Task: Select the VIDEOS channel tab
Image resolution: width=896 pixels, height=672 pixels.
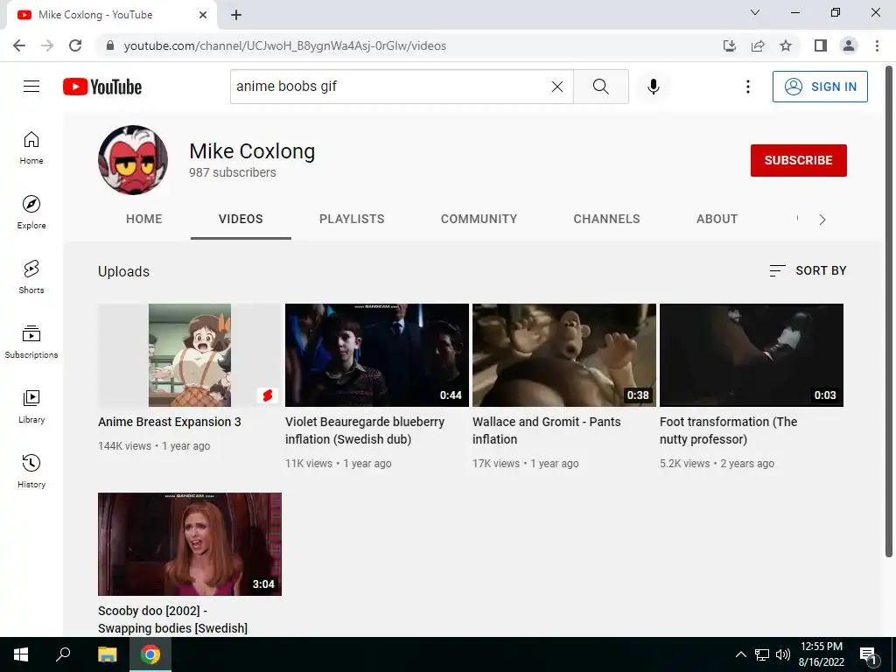Action: (241, 219)
